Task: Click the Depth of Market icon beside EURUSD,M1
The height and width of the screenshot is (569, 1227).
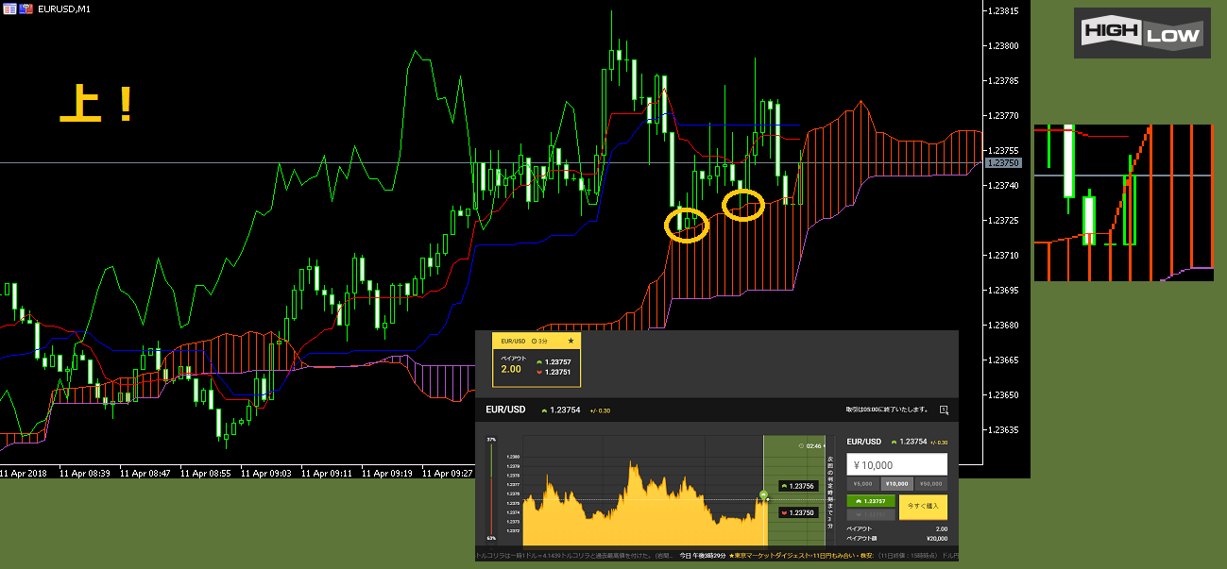Action: [9, 8]
